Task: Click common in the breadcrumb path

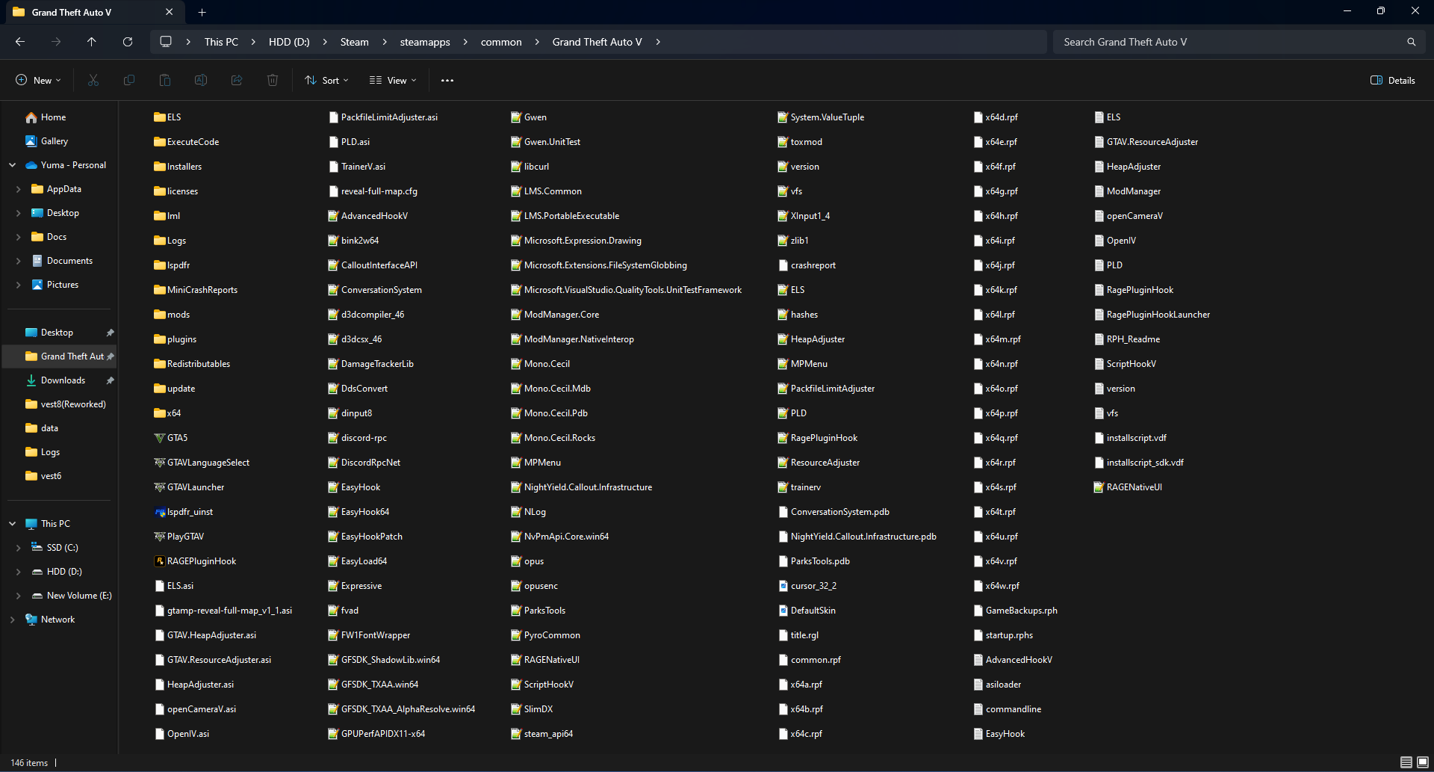Action: point(501,42)
